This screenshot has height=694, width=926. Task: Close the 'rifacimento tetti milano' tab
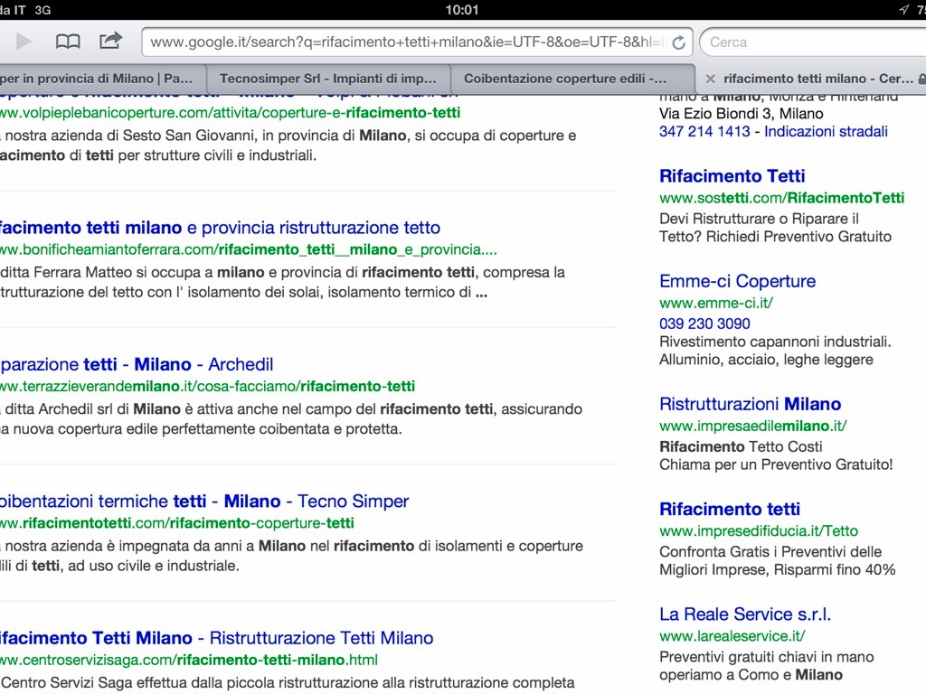(x=710, y=79)
